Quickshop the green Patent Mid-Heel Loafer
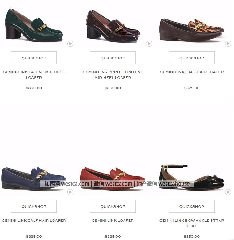Screen dimensions: 234x240 click(34, 58)
